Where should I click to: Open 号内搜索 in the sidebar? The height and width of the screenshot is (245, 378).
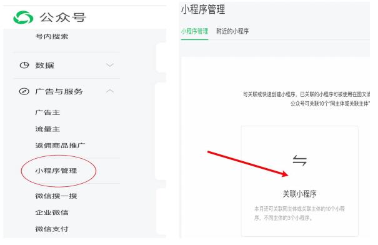click(52, 36)
